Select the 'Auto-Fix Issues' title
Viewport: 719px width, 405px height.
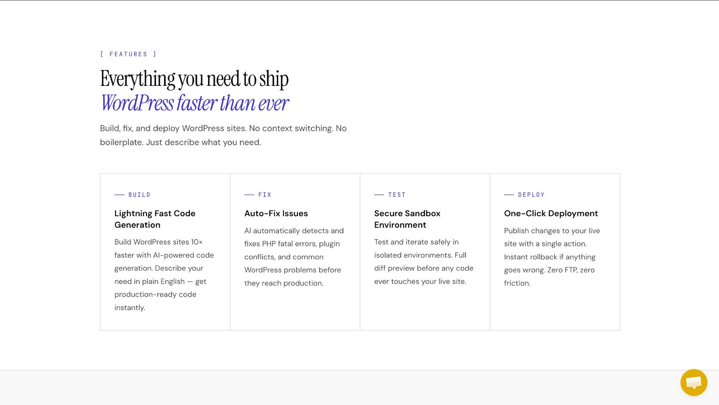pos(276,214)
